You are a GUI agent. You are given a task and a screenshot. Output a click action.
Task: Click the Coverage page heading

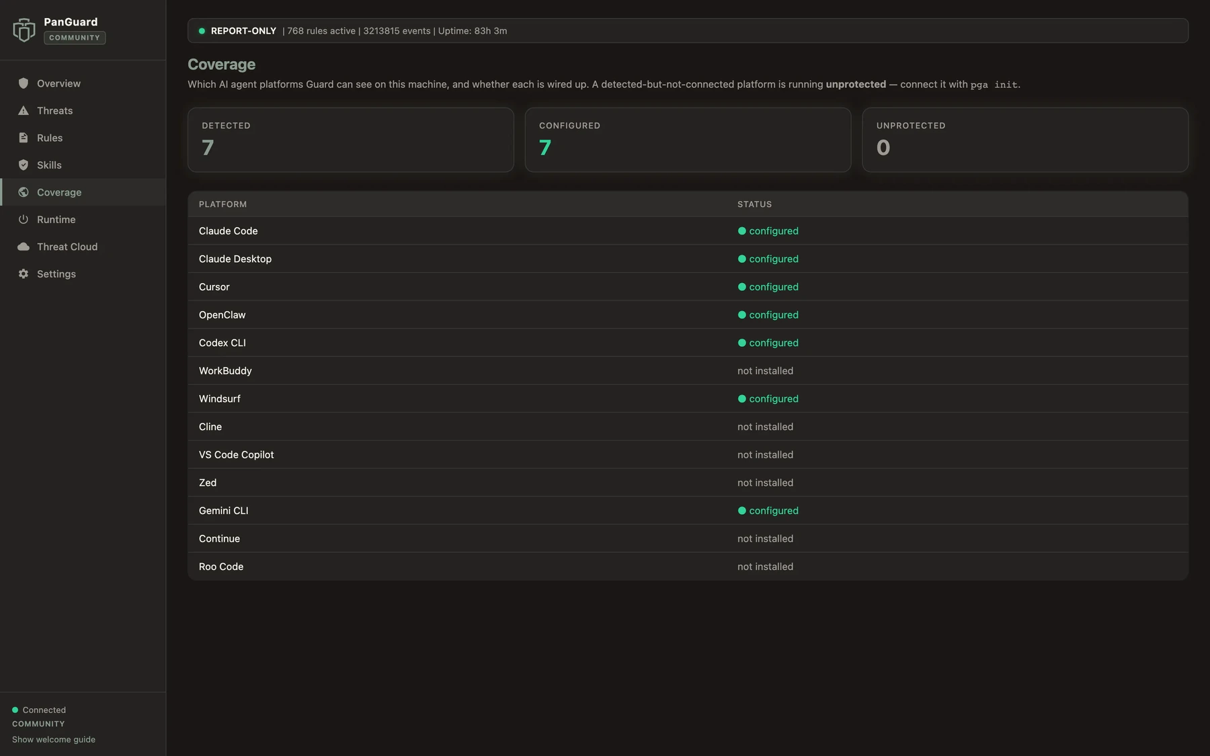222,65
